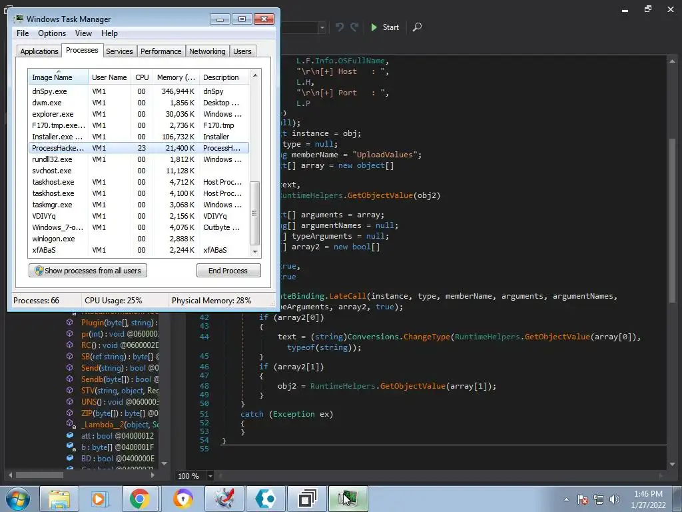Switch to the Users tab

tap(242, 51)
